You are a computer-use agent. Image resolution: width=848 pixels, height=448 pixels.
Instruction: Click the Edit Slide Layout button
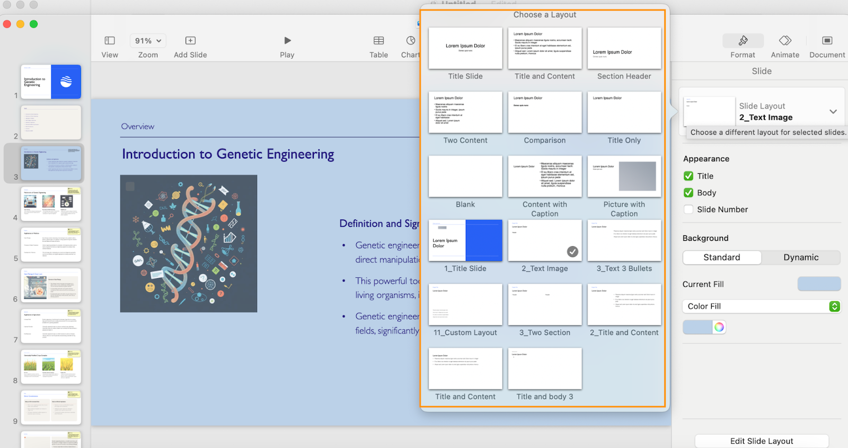point(761,441)
